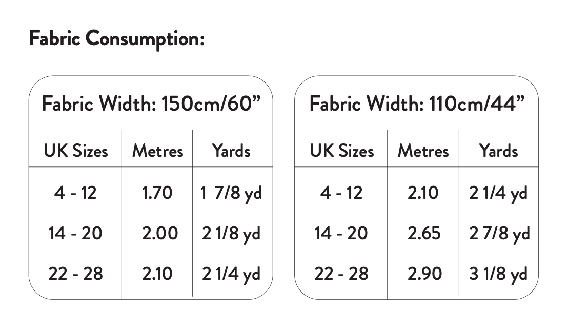Image resolution: width=568 pixels, height=333 pixels.
Task: Click "UK Sizes" column header in 110cm table
Action: click(x=341, y=151)
